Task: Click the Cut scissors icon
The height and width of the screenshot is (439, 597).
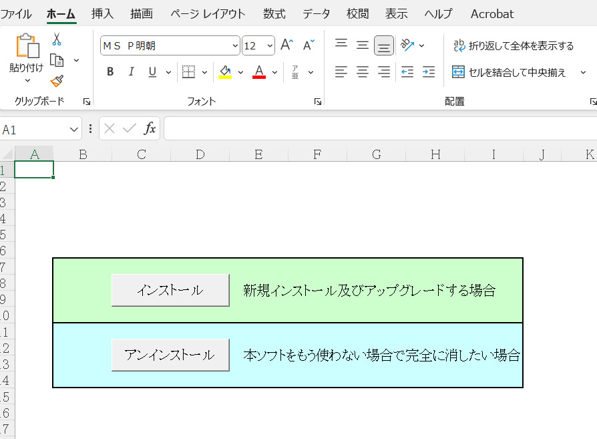Action: coord(57,39)
